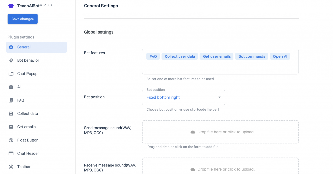Image resolution: width=333 pixels, height=174 pixels.
Task: Click the Get emails envelope icon
Action: coord(11,127)
